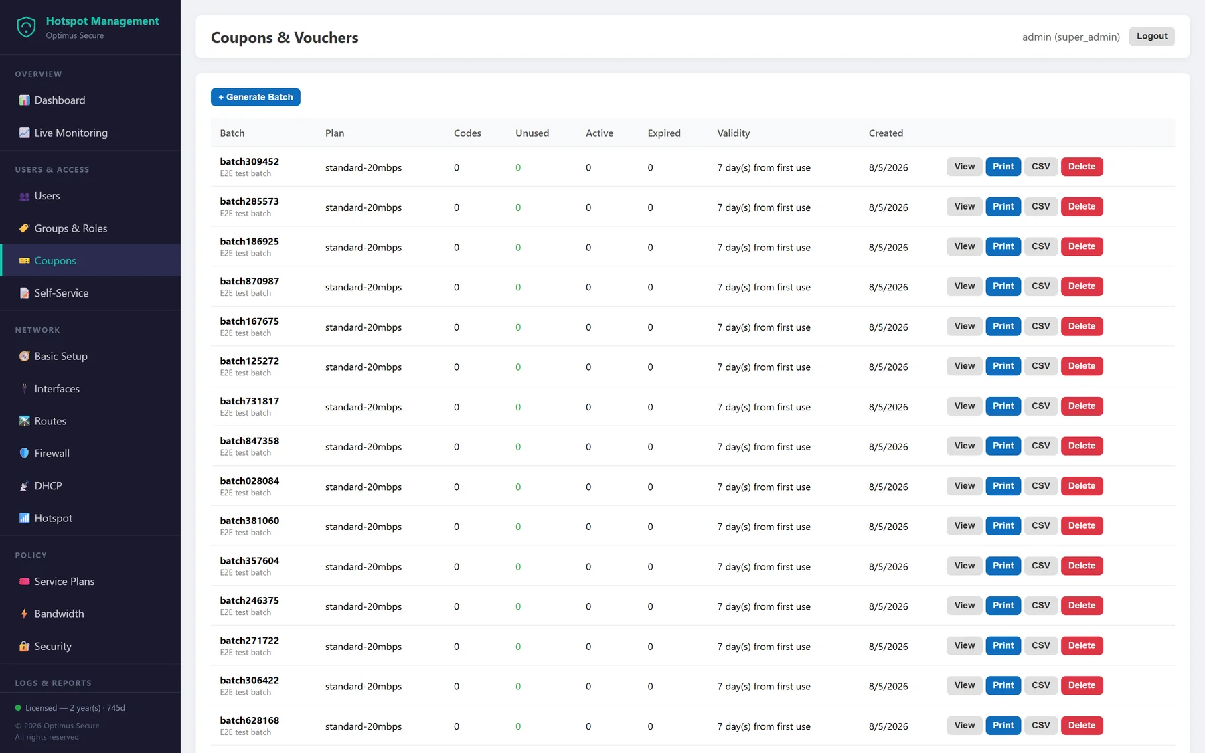Click the Plan column header
1205x753 pixels.
click(335, 133)
